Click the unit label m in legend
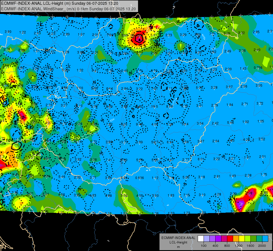The height and width of the screenshot is (251, 273). 178,247
